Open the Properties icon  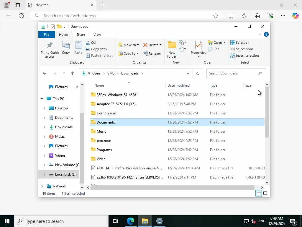198,49
